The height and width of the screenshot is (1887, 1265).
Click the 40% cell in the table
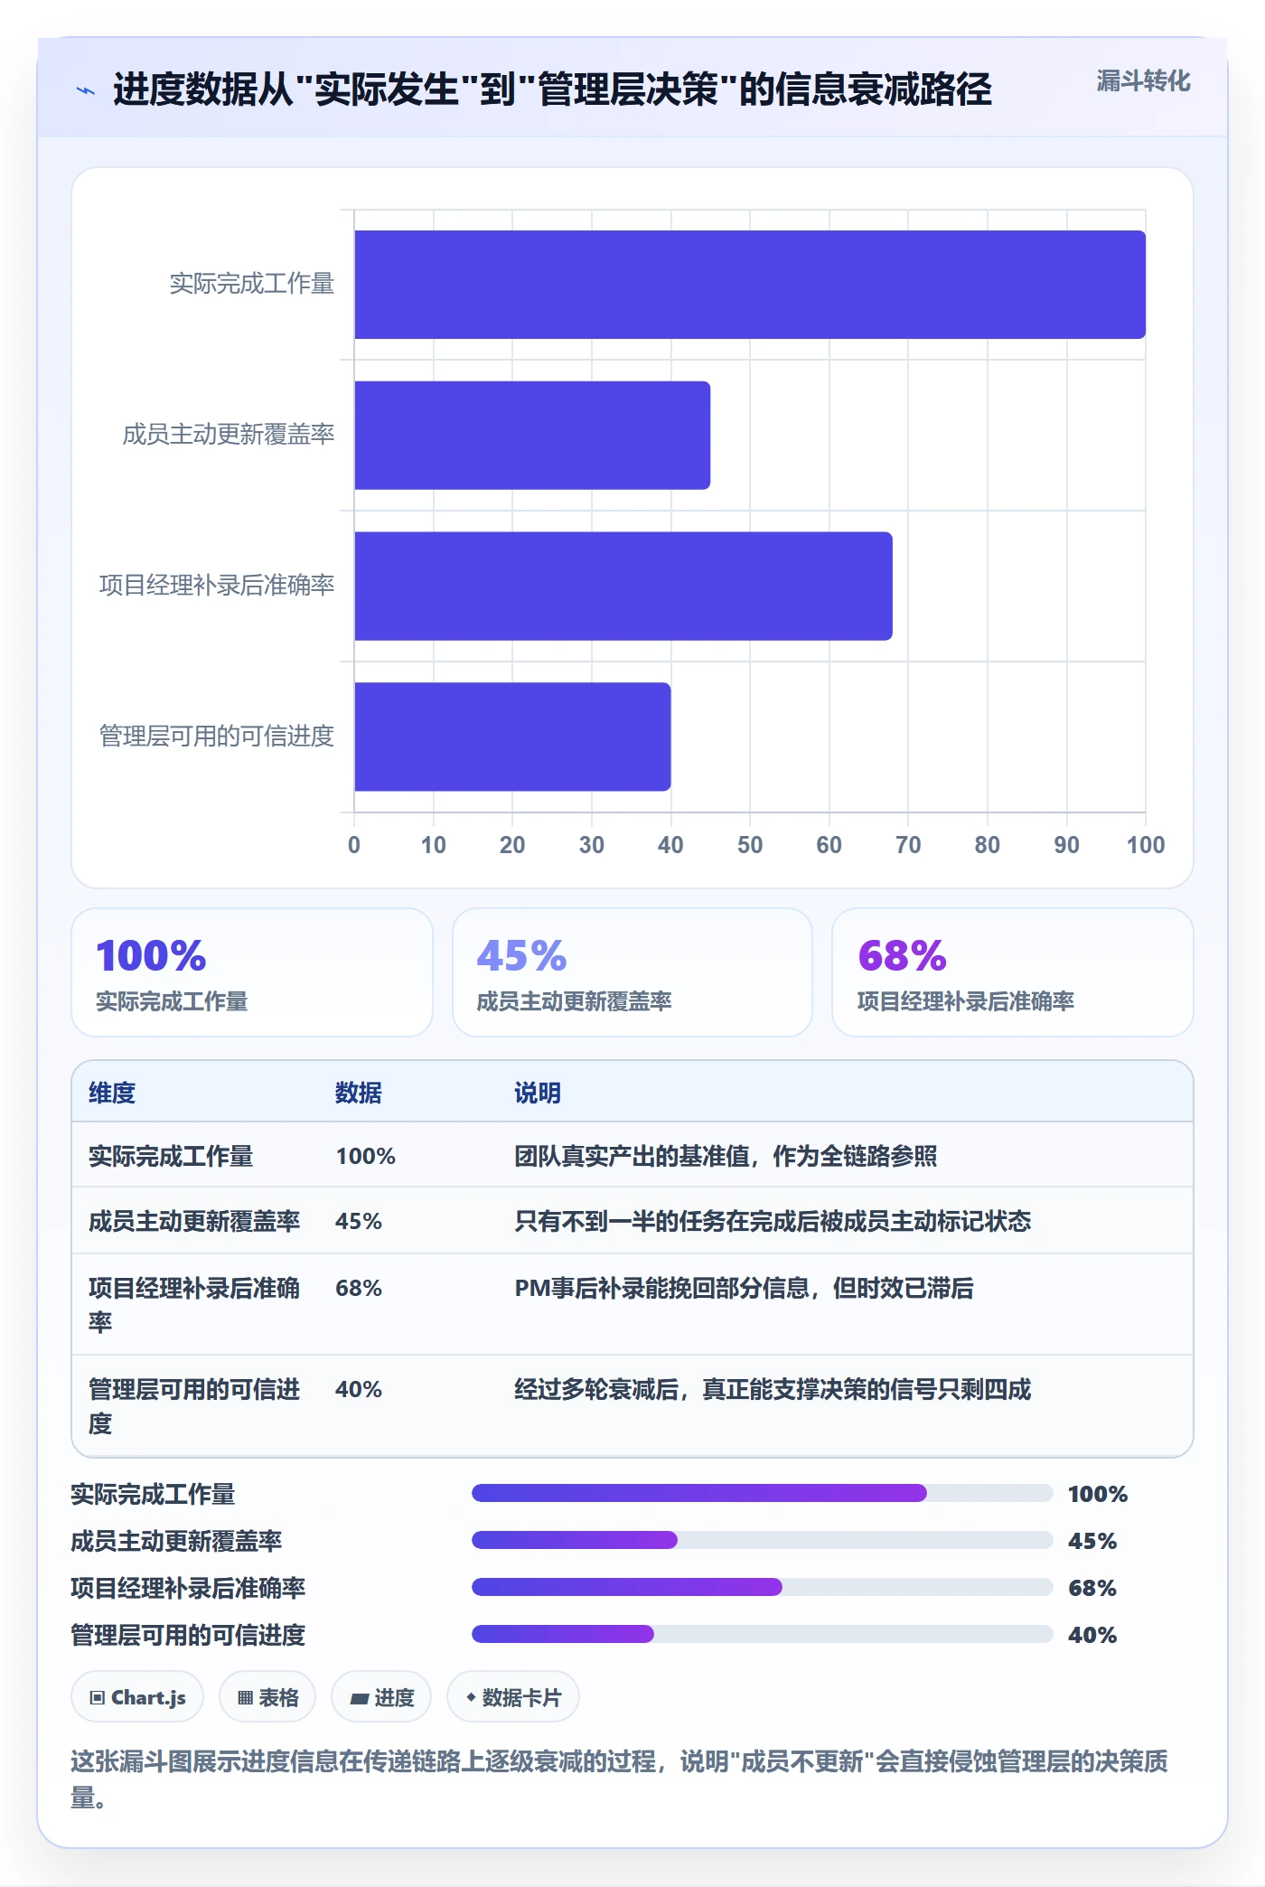(359, 1389)
